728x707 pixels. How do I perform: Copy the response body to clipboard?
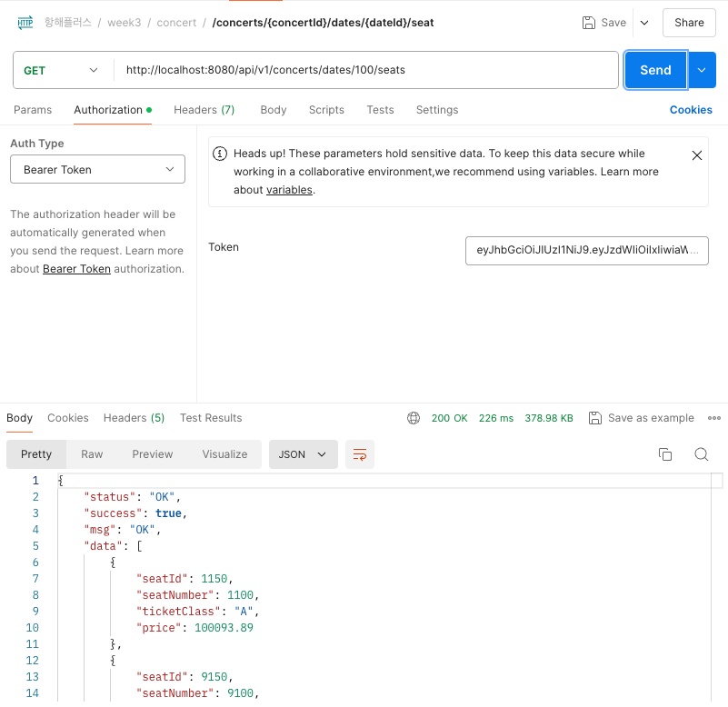point(665,454)
